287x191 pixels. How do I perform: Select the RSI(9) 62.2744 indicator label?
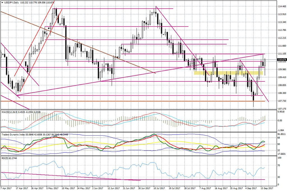(x=9, y=158)
